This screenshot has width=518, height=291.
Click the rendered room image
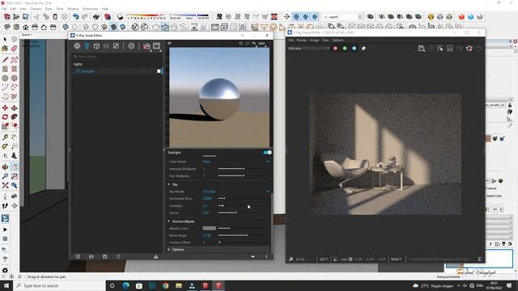tap(385, 154)
